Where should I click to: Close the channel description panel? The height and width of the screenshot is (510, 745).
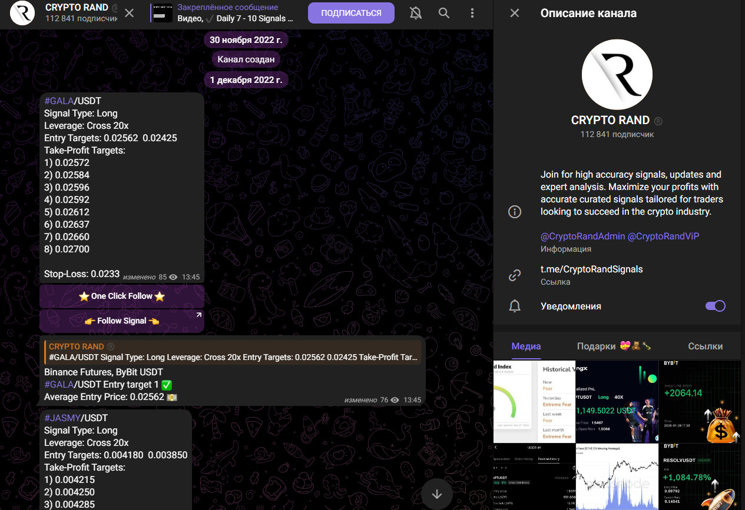pyautogui.click(x=515, y=13)
